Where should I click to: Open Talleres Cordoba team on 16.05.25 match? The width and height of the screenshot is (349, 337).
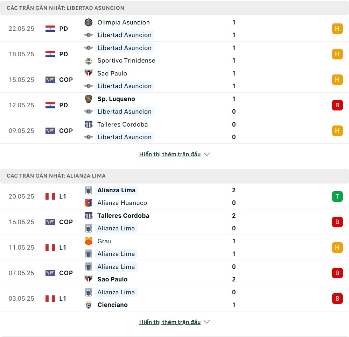click(x=123, y=216)
